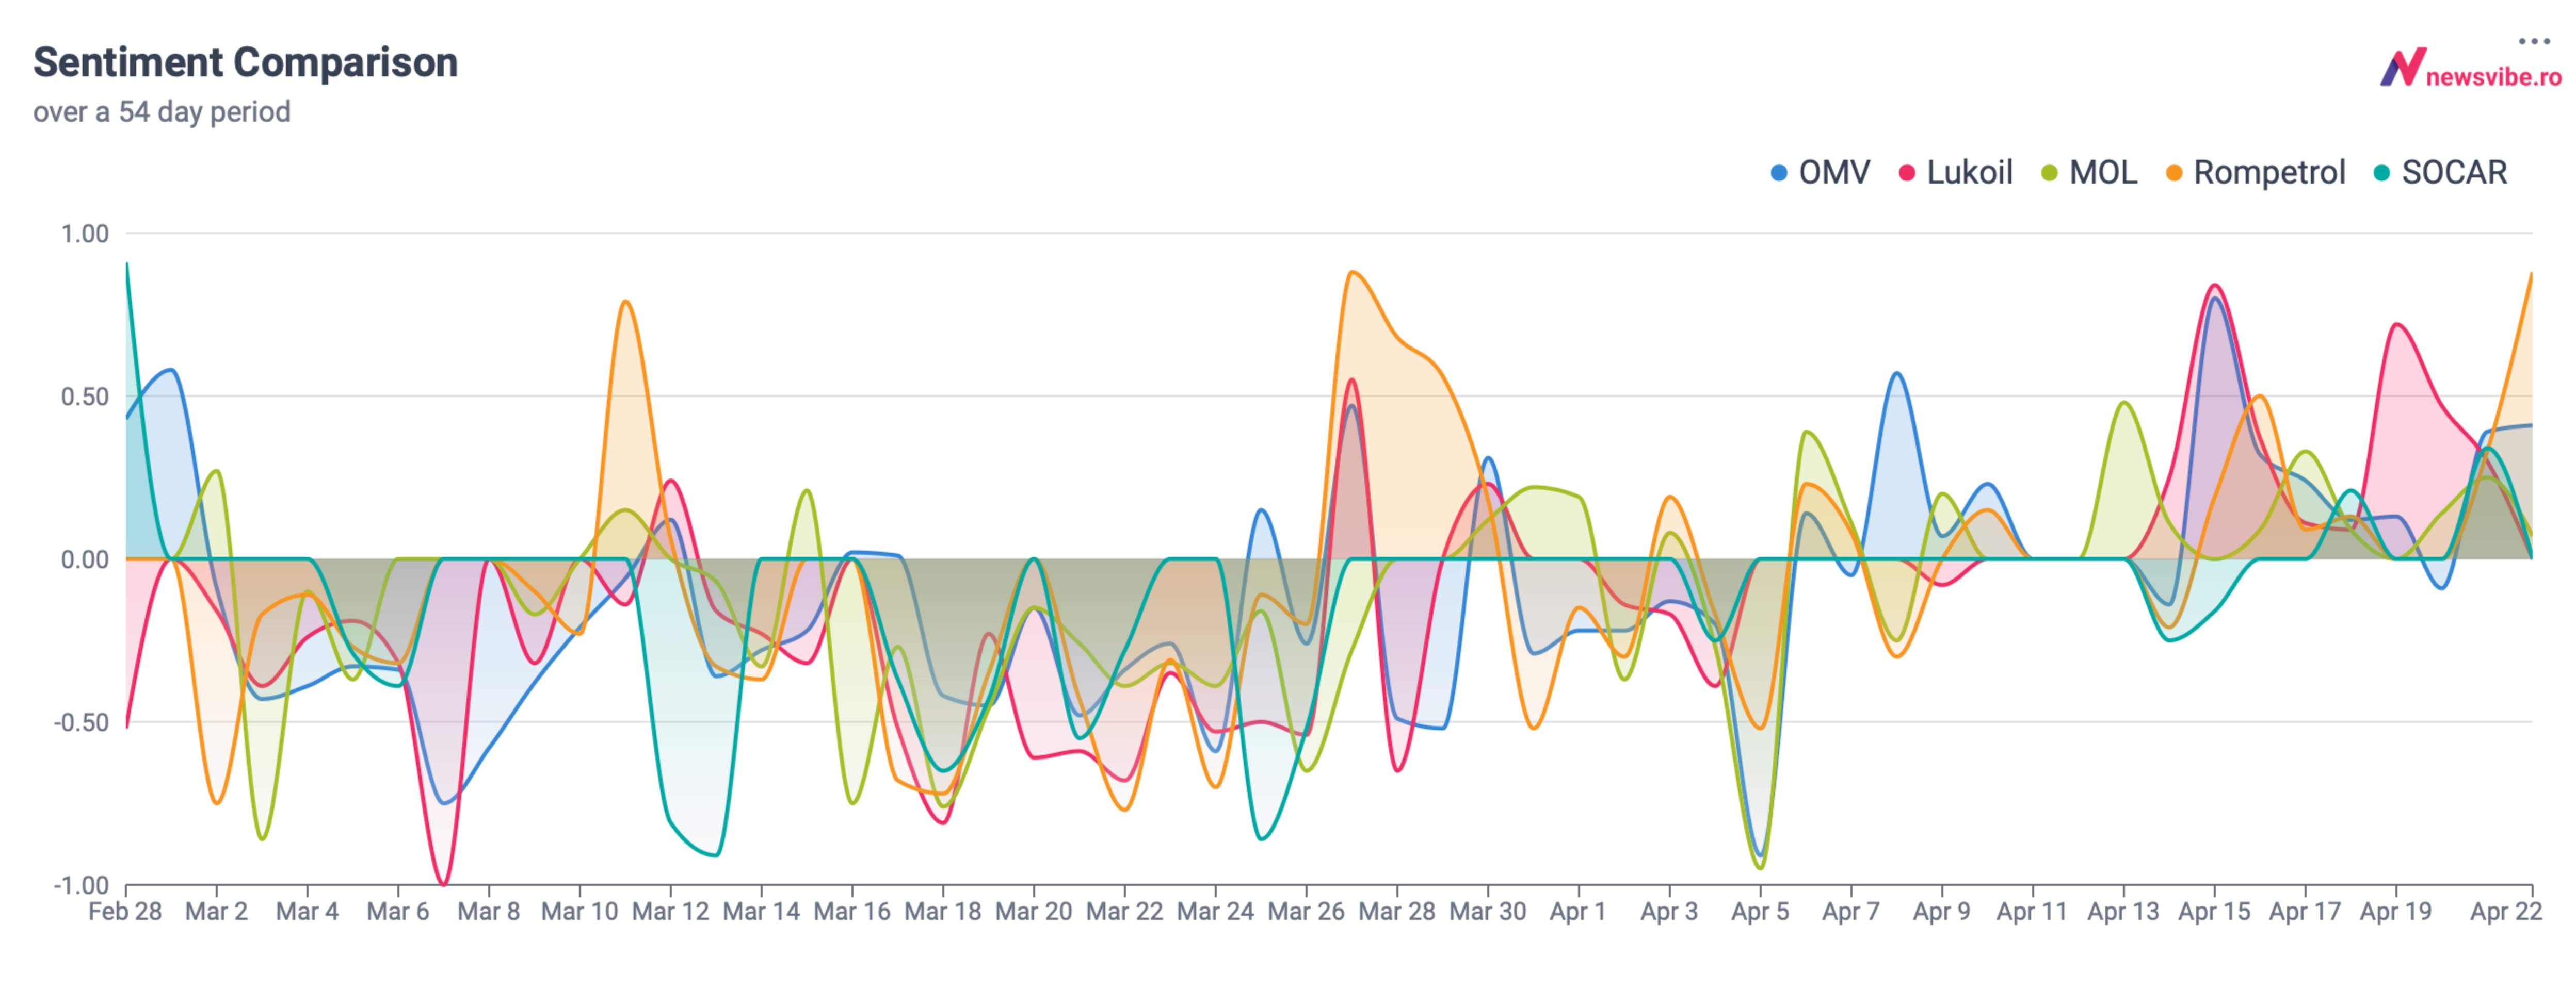Screen dimensions: 2576x990
Task: Click the 0.50 y-axis label
Action: [85, 397]
